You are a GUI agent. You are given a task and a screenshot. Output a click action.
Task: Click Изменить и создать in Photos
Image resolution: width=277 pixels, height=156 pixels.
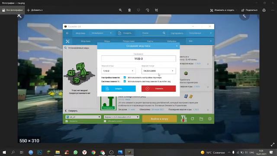[x=222, y=10]
